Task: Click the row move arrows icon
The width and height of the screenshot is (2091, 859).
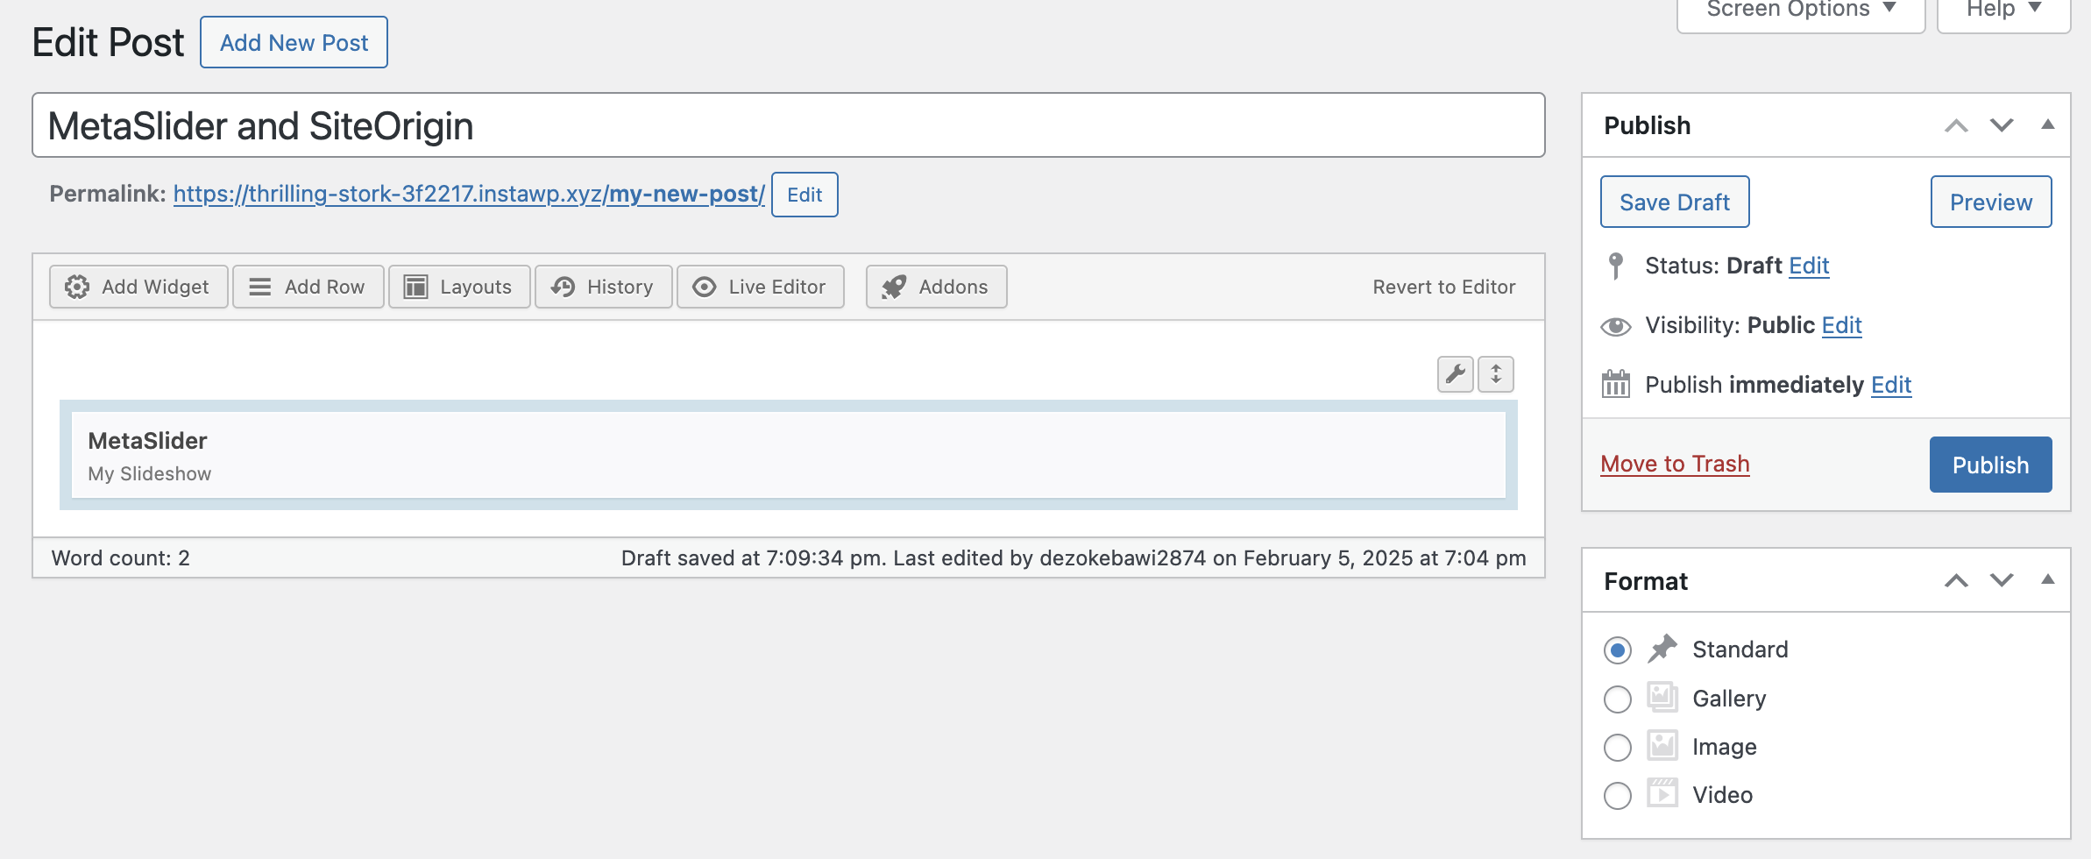Action: click(1496, 374)
